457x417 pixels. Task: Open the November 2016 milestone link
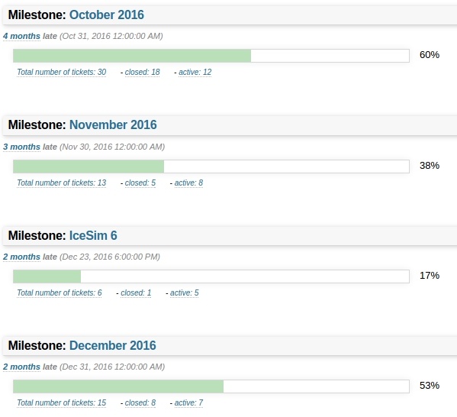(113, 125)
